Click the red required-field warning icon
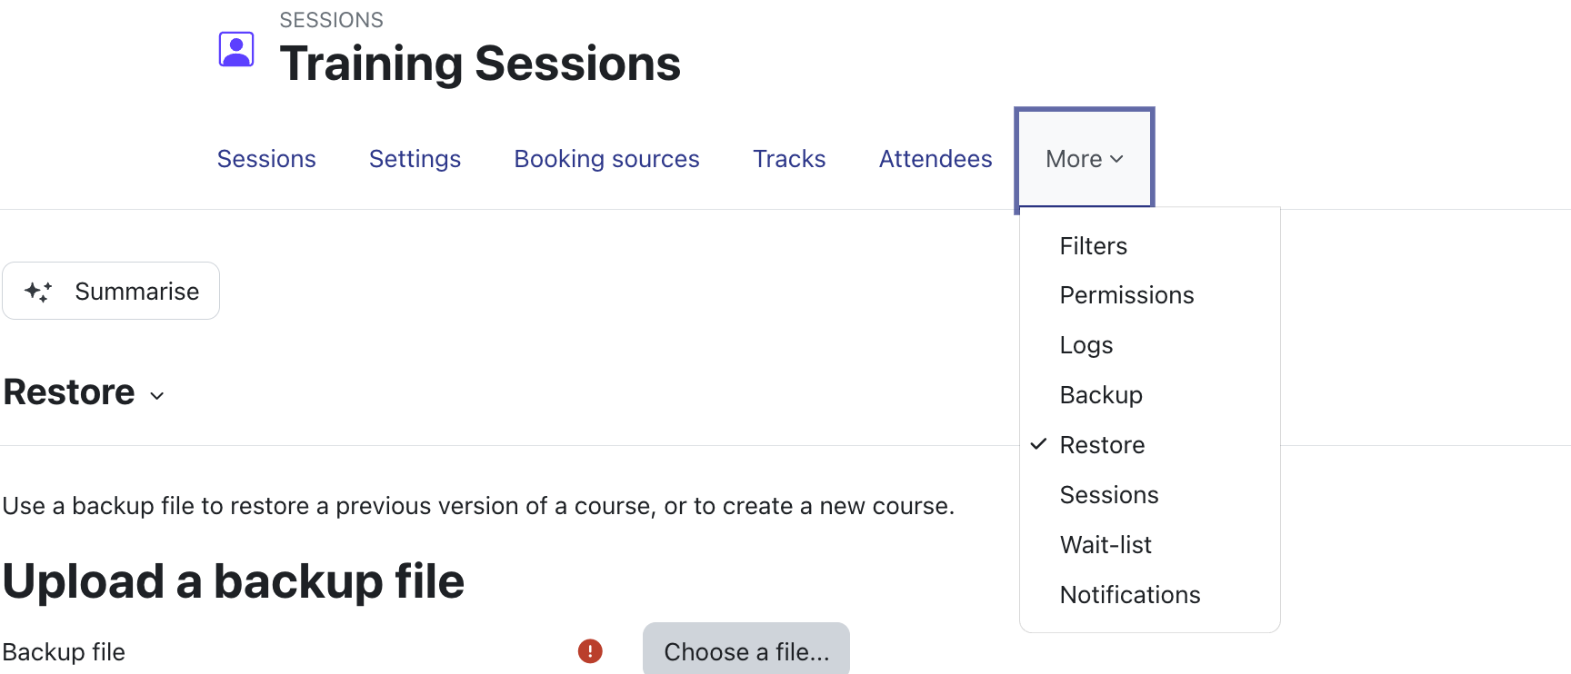Screen dimensions: 1571x674 (x=590, y=651)
